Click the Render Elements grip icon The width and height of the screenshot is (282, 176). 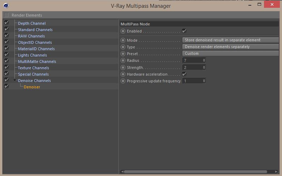click(x=6, y=15)
